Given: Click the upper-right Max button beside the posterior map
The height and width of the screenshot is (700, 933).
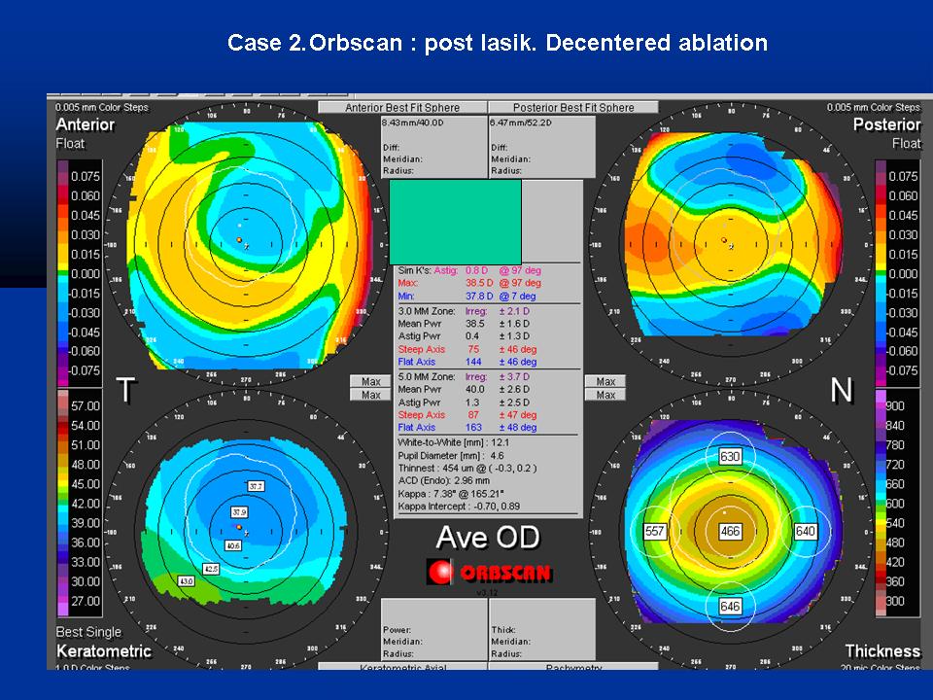Looking at the screenshot, I should point(605,380).
